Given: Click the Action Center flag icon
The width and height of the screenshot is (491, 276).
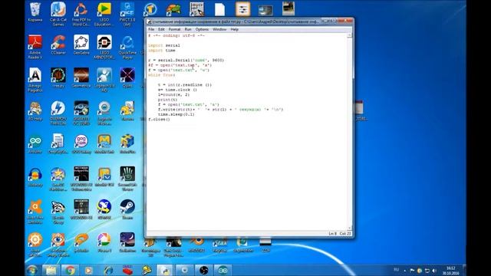Looking at the screenshot, I should [412, 271].
